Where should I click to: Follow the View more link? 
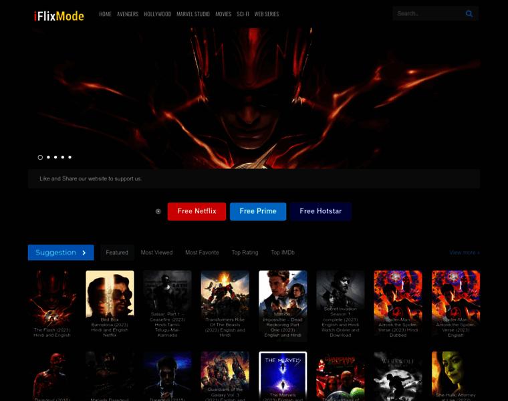pyautogui.click(x=465, y=253)
